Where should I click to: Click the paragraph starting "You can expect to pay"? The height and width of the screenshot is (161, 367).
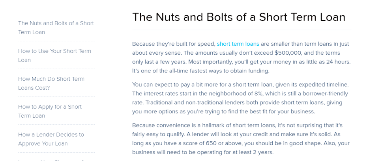[241, 98]
